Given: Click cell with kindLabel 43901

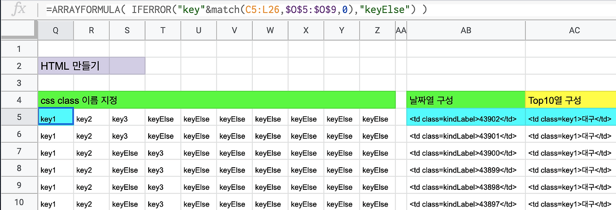Looking at the screenshot, I should (x=466, y=134).
